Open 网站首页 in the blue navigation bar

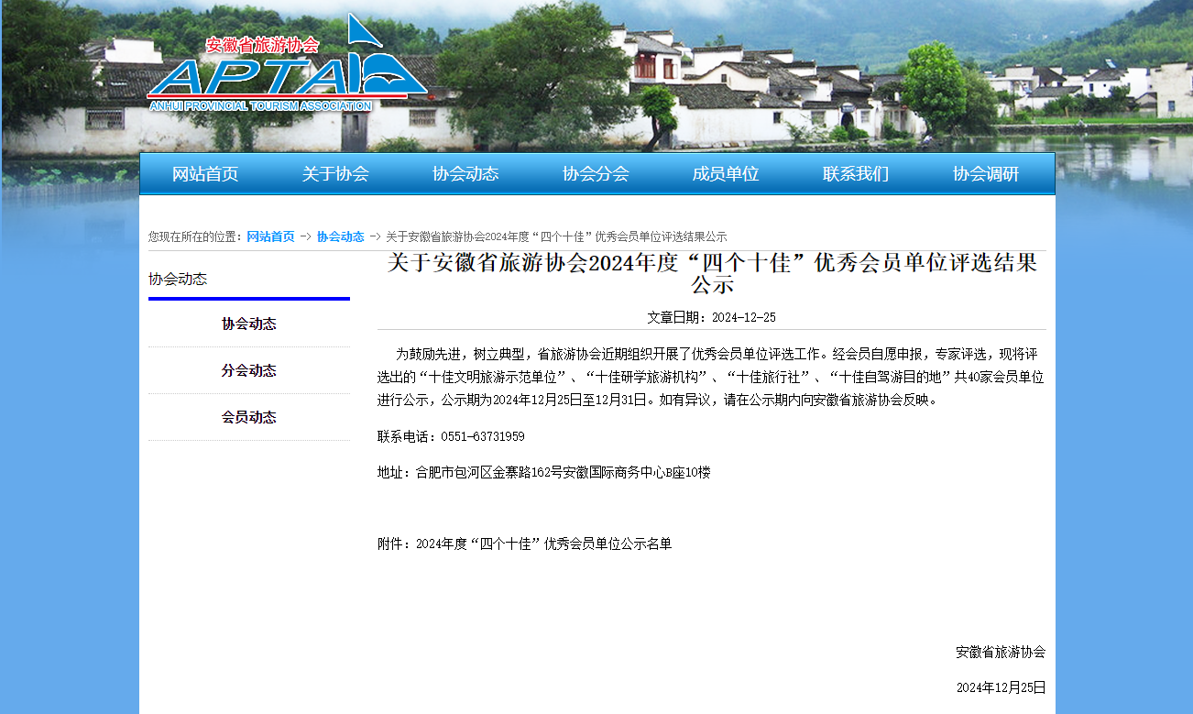click(x=205, y=174)
